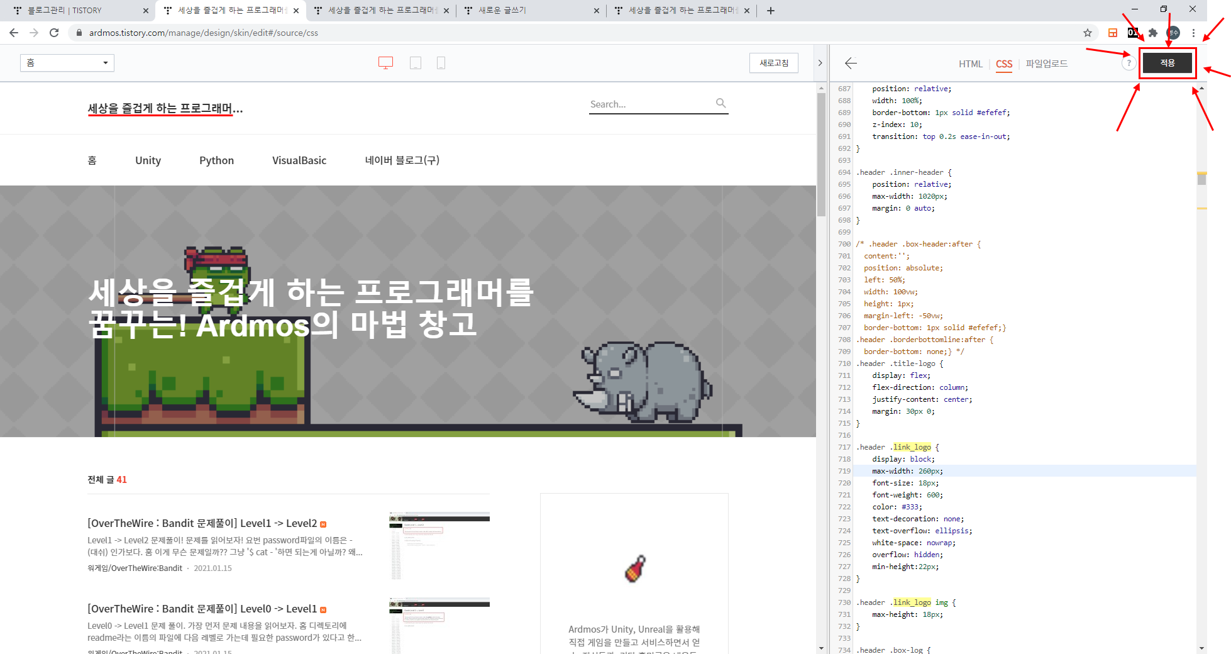Open the VisualBasic menu in blog preview
Screen dimensions: 1231x654
pos(299,160)
